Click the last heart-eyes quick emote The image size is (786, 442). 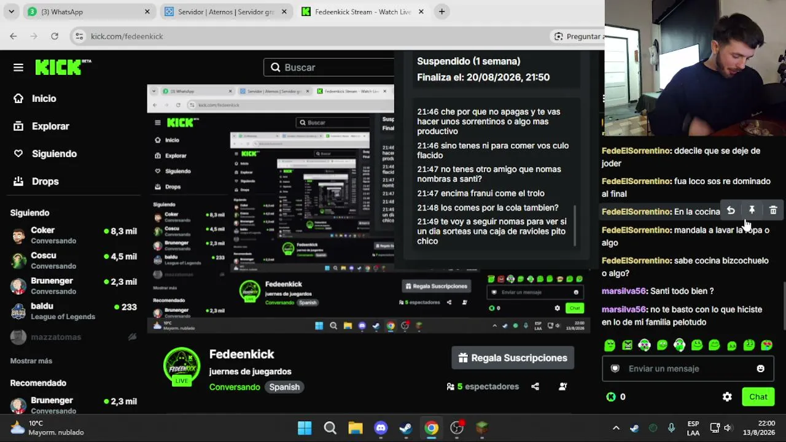[x=766, y=346]
